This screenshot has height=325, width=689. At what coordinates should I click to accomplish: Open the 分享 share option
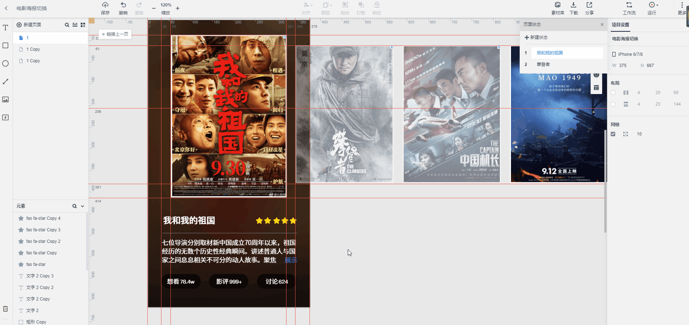(x=589, y=8)
